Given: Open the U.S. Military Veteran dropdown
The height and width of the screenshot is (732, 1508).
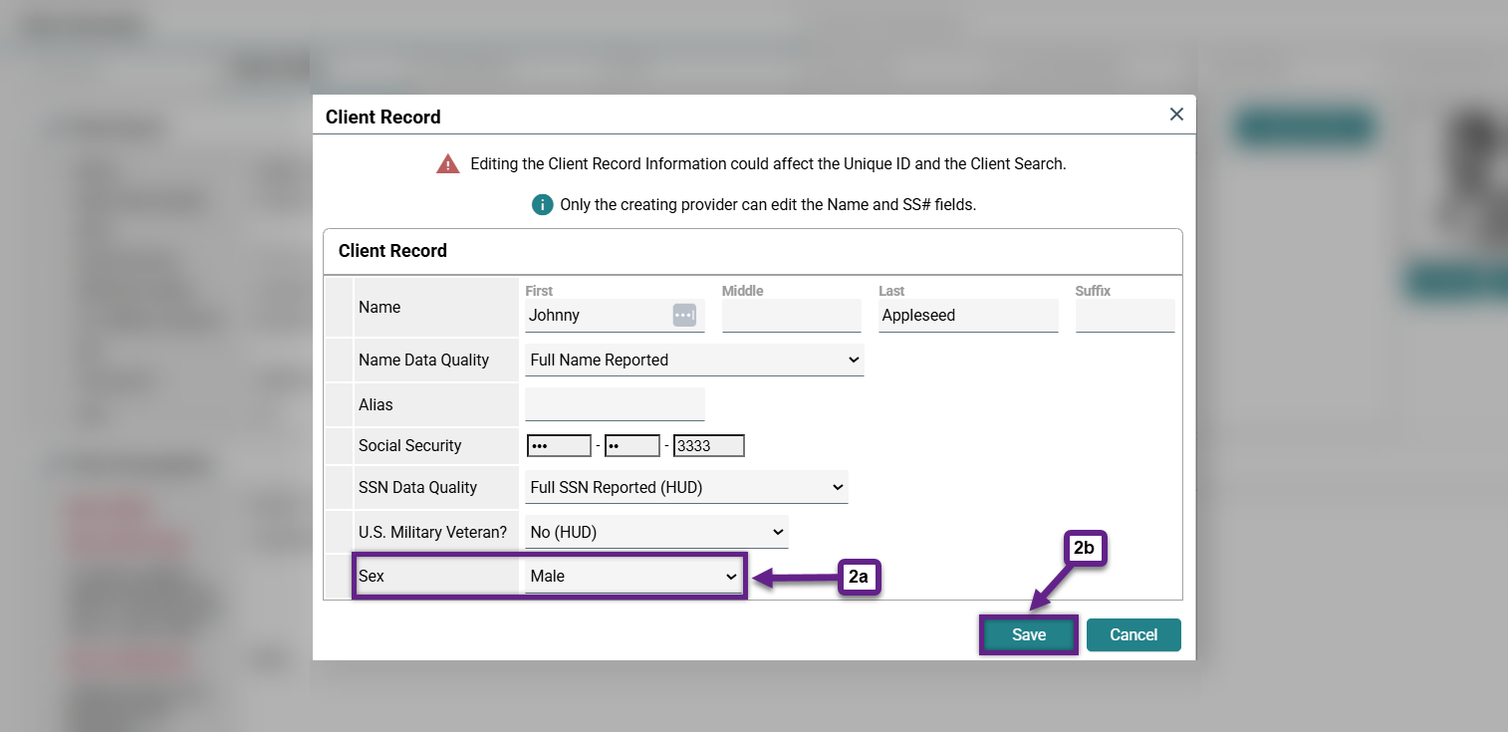Looking at the screenshot, I should point(656,533).
